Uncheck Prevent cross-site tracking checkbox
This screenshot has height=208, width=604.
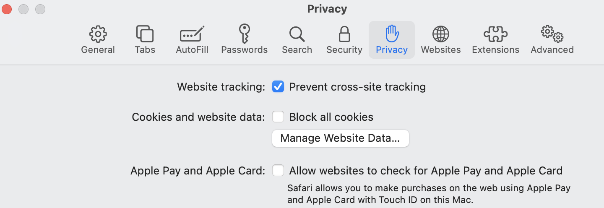pos(278,87)
